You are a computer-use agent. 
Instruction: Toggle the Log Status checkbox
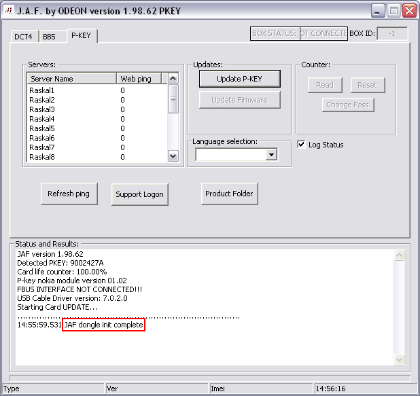pyautogui.click(x=302, y=145)
